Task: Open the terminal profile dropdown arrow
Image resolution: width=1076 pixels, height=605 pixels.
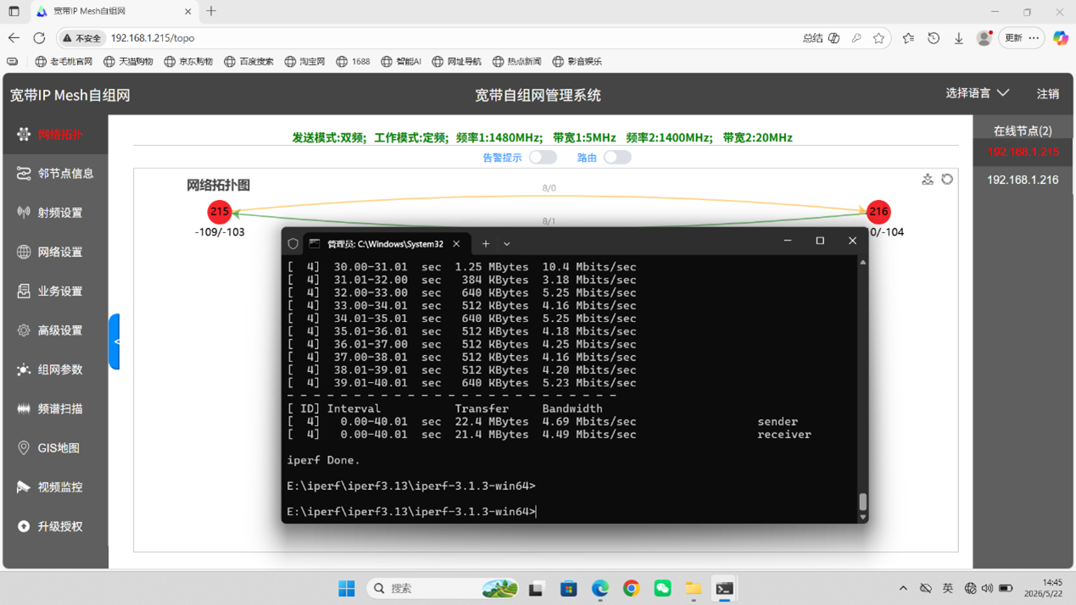Action: [x=507, y=244]
